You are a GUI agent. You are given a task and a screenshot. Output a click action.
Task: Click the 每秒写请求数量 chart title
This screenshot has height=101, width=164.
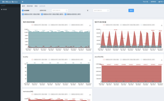click(x=100, y=22)
